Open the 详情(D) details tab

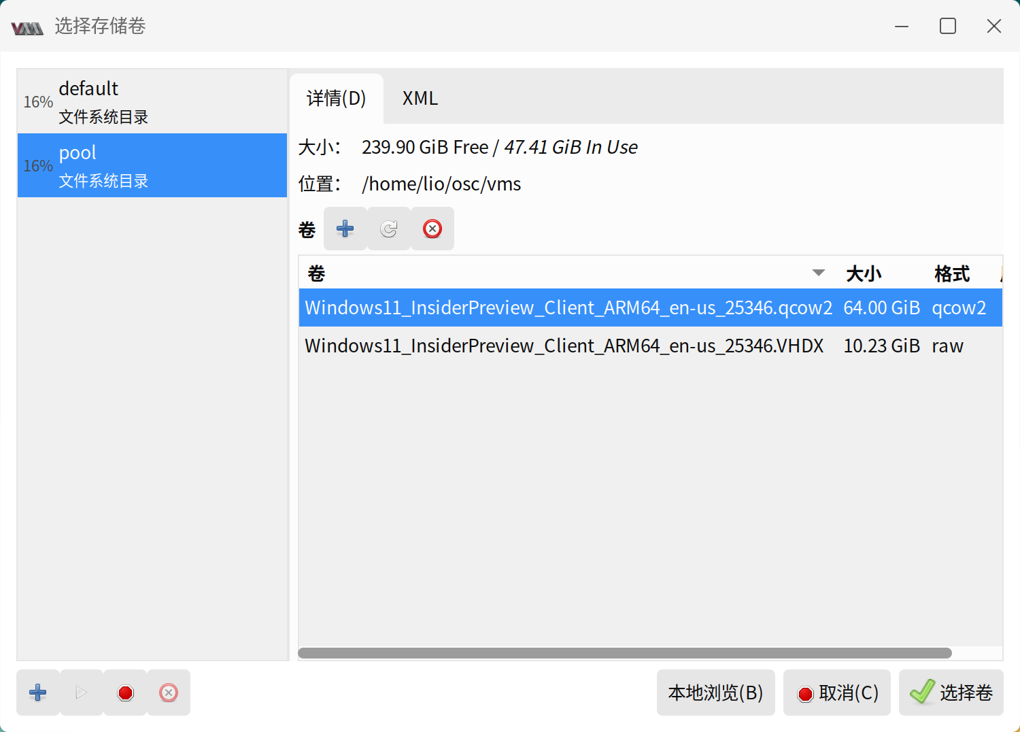pos(337,99)
